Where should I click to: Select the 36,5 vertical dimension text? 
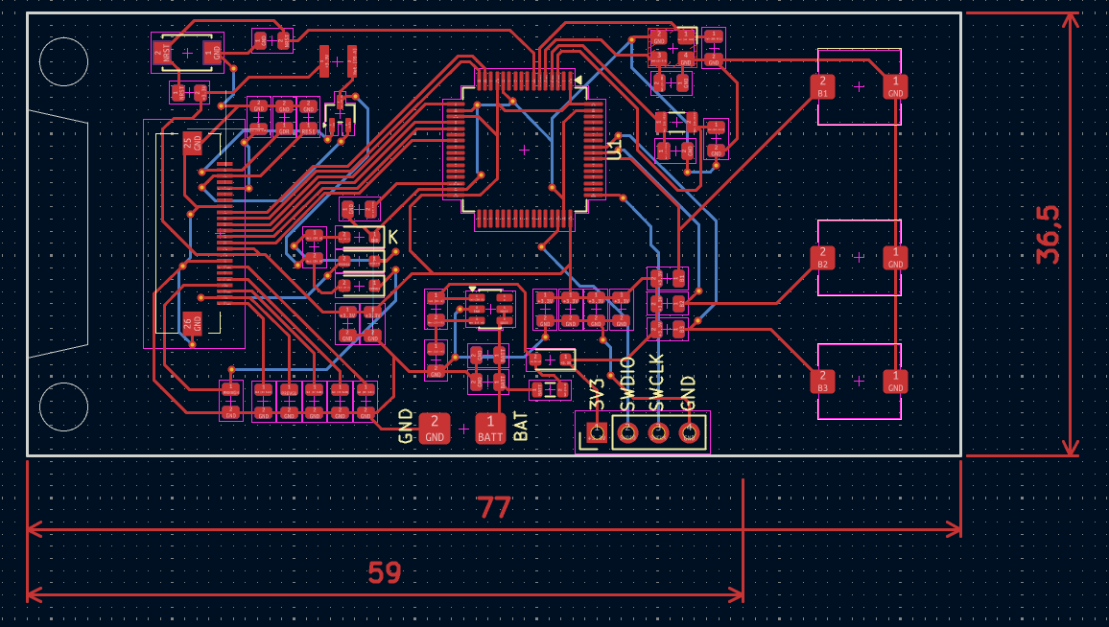coord(1048,235)
